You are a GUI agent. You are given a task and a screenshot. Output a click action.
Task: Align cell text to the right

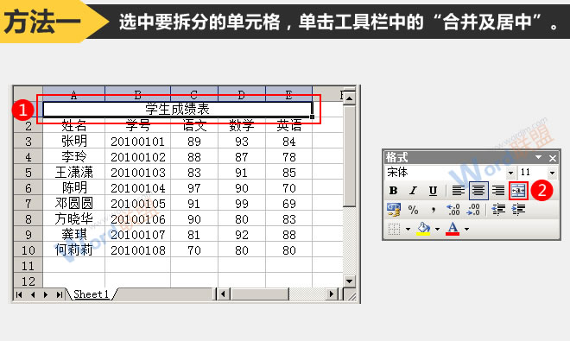498,191
